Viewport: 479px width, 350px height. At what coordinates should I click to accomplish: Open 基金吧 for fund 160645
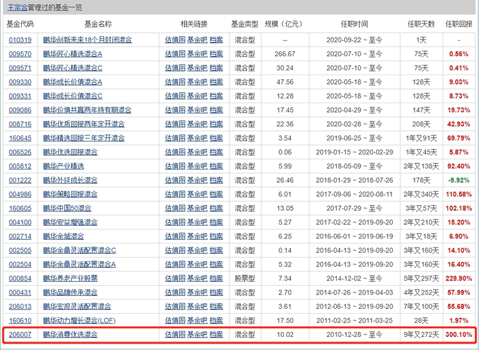(x=197, y=138)
